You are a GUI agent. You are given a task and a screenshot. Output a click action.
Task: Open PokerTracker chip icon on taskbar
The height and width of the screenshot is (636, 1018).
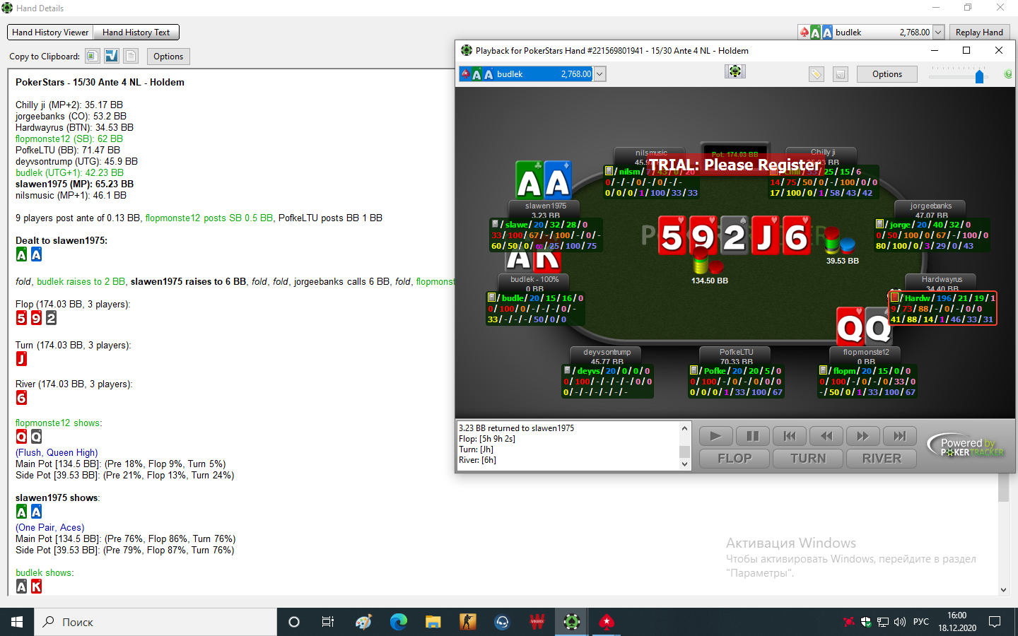coord(572,622)
